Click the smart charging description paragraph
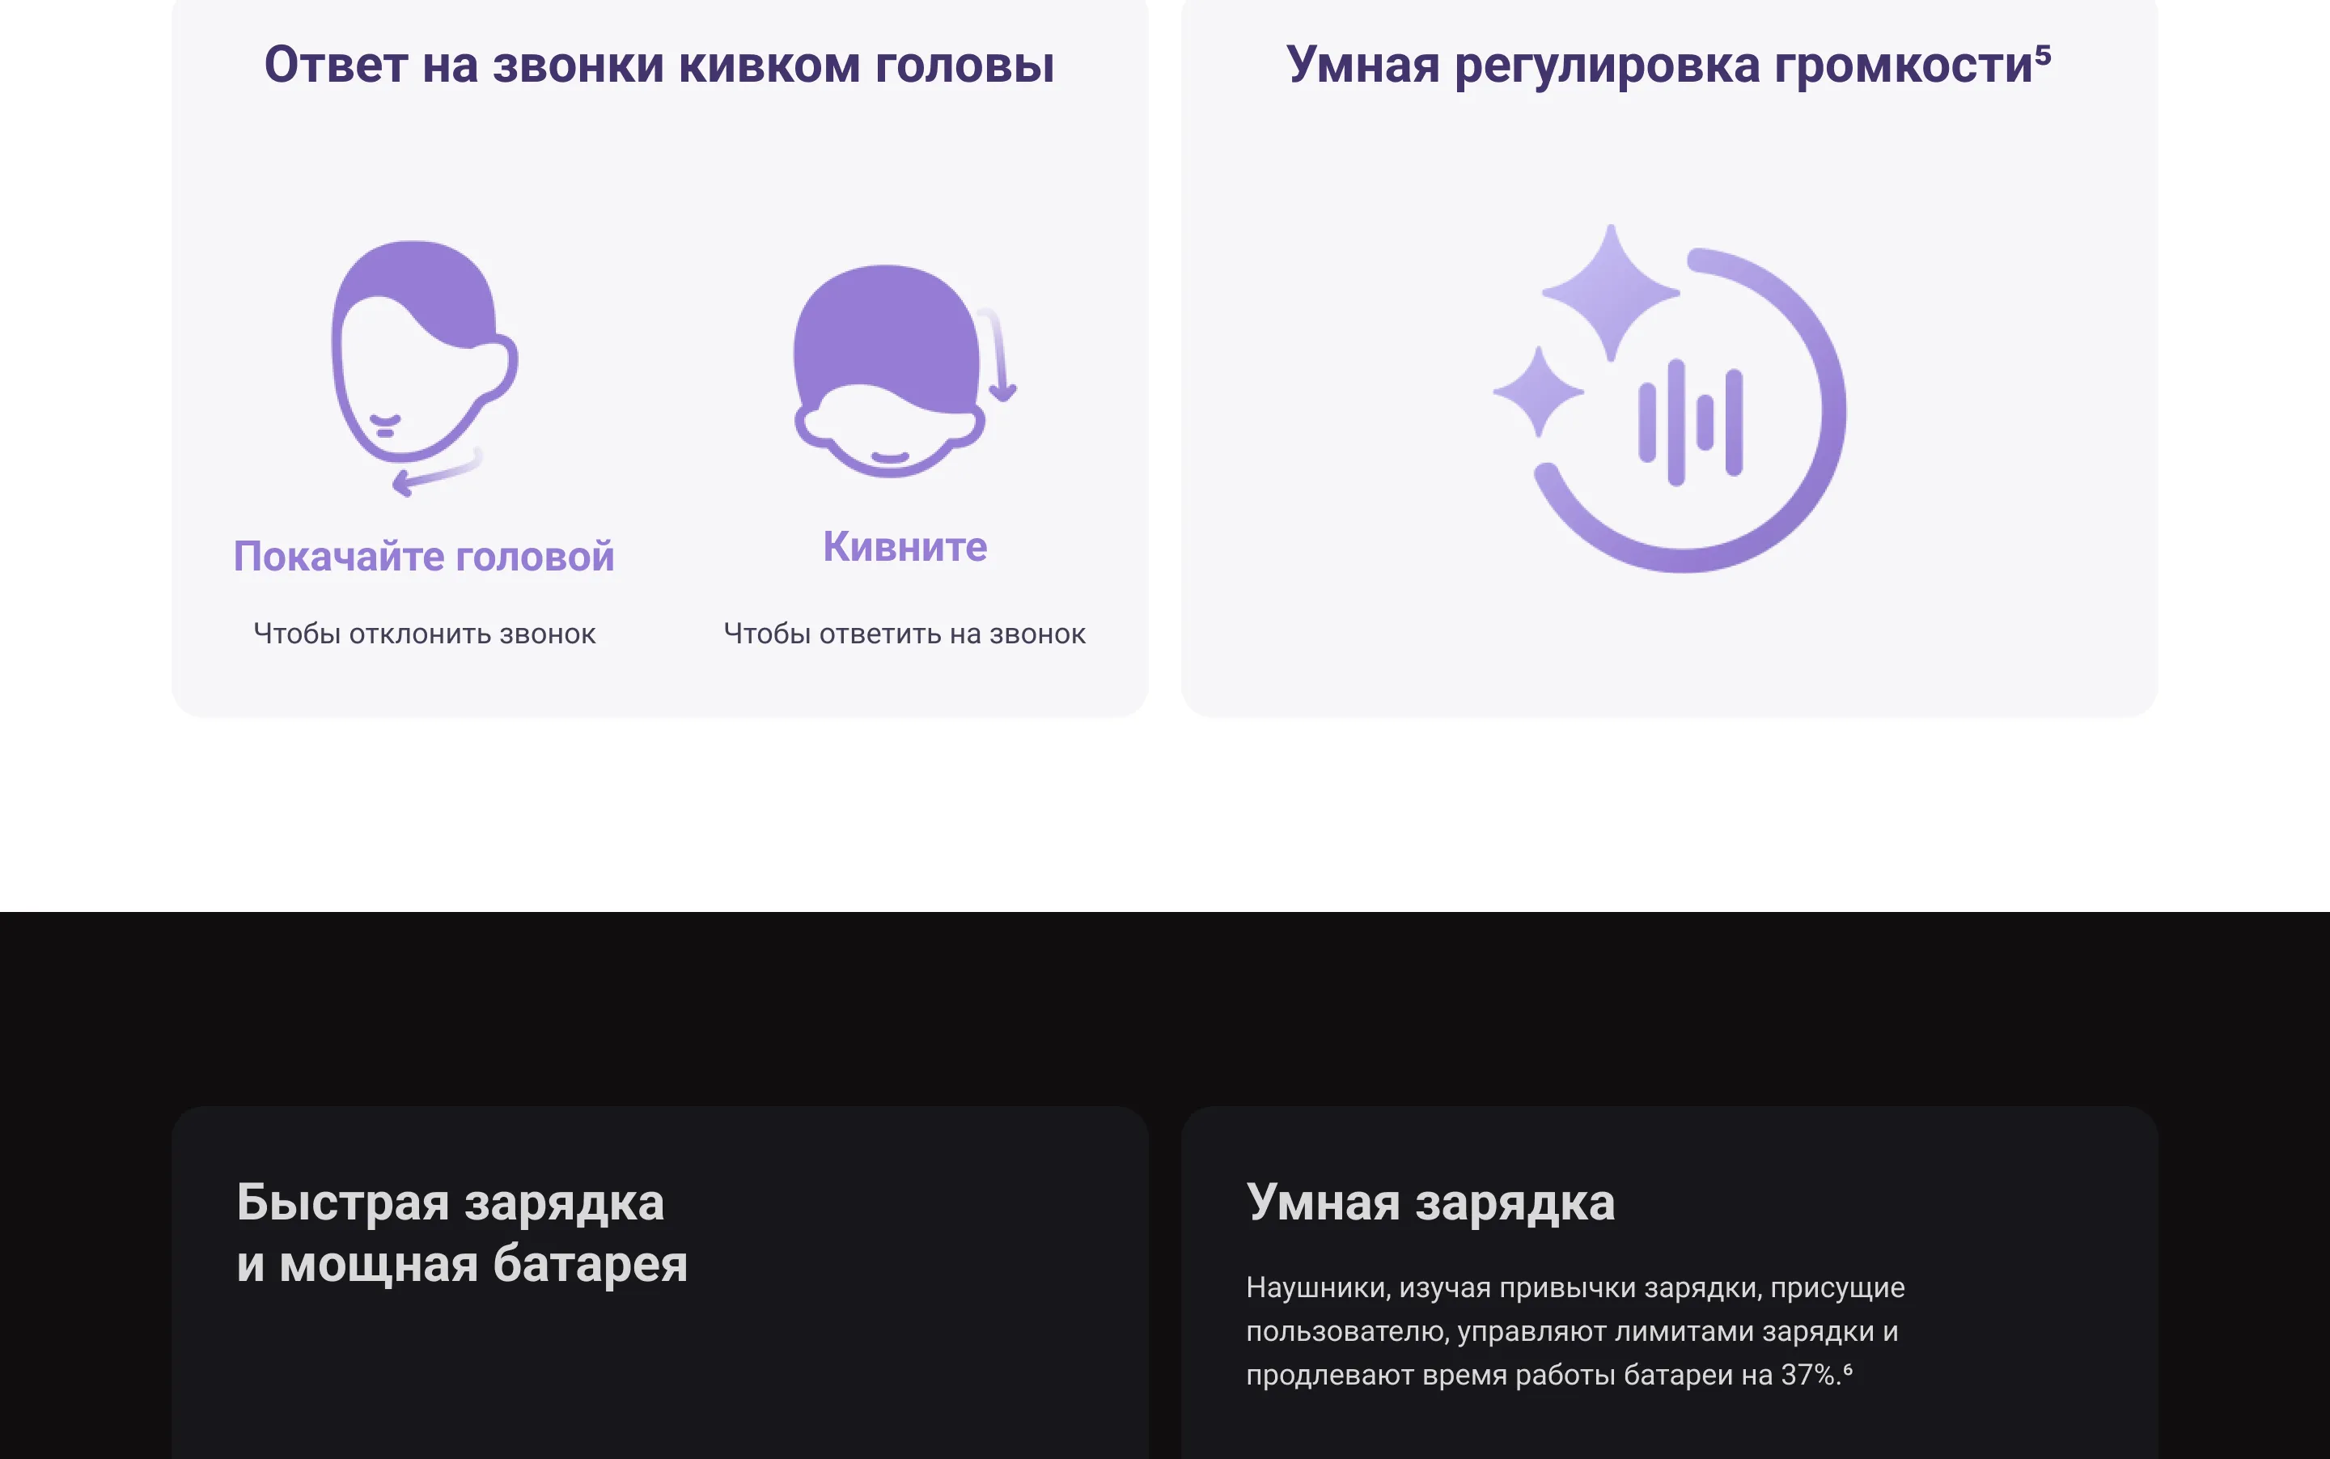The image size is (2330, 1459). (1574, 1330)
